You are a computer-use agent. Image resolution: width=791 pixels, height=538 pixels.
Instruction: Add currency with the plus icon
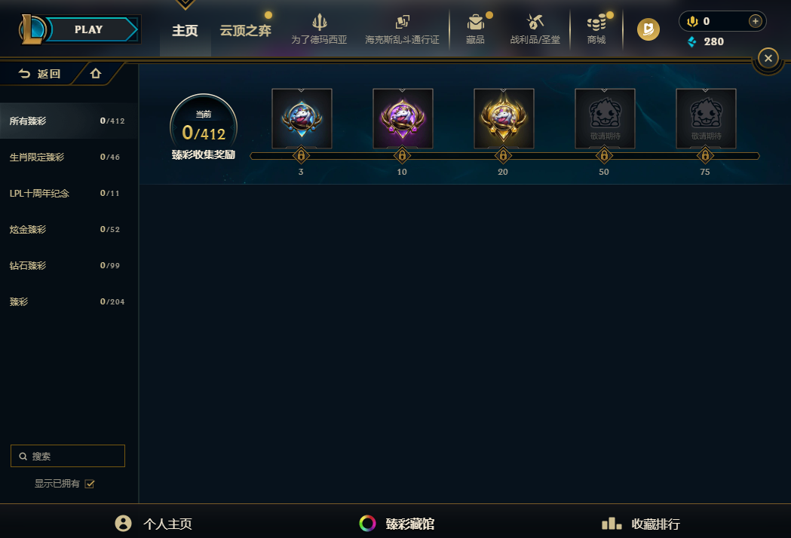(x=756, y=21)
